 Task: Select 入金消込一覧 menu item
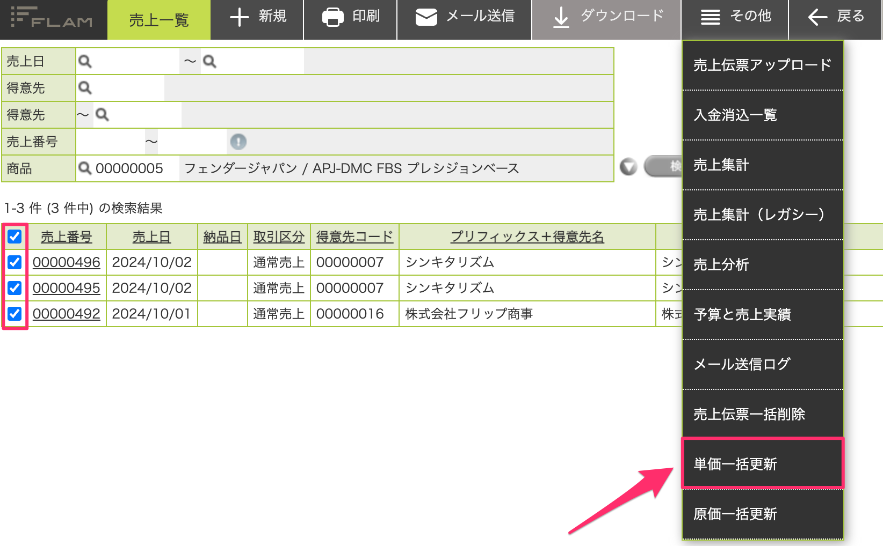tap(763, 115)
